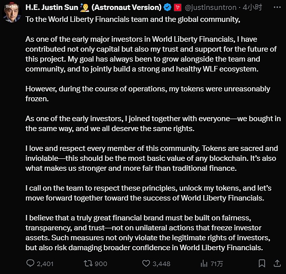Like the post with the heart icon

tap(146, 264)
